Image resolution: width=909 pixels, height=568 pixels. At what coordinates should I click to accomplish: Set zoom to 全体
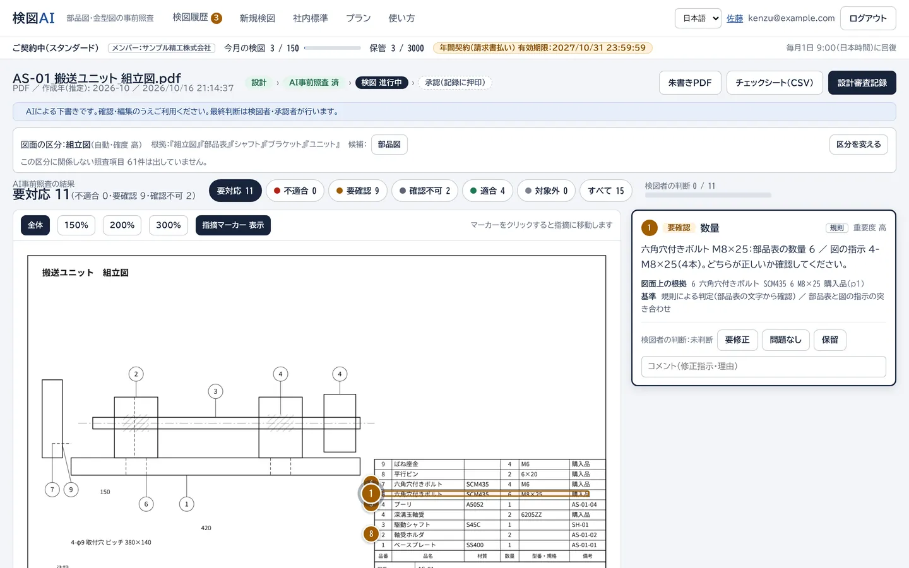(x=35, y=225)
